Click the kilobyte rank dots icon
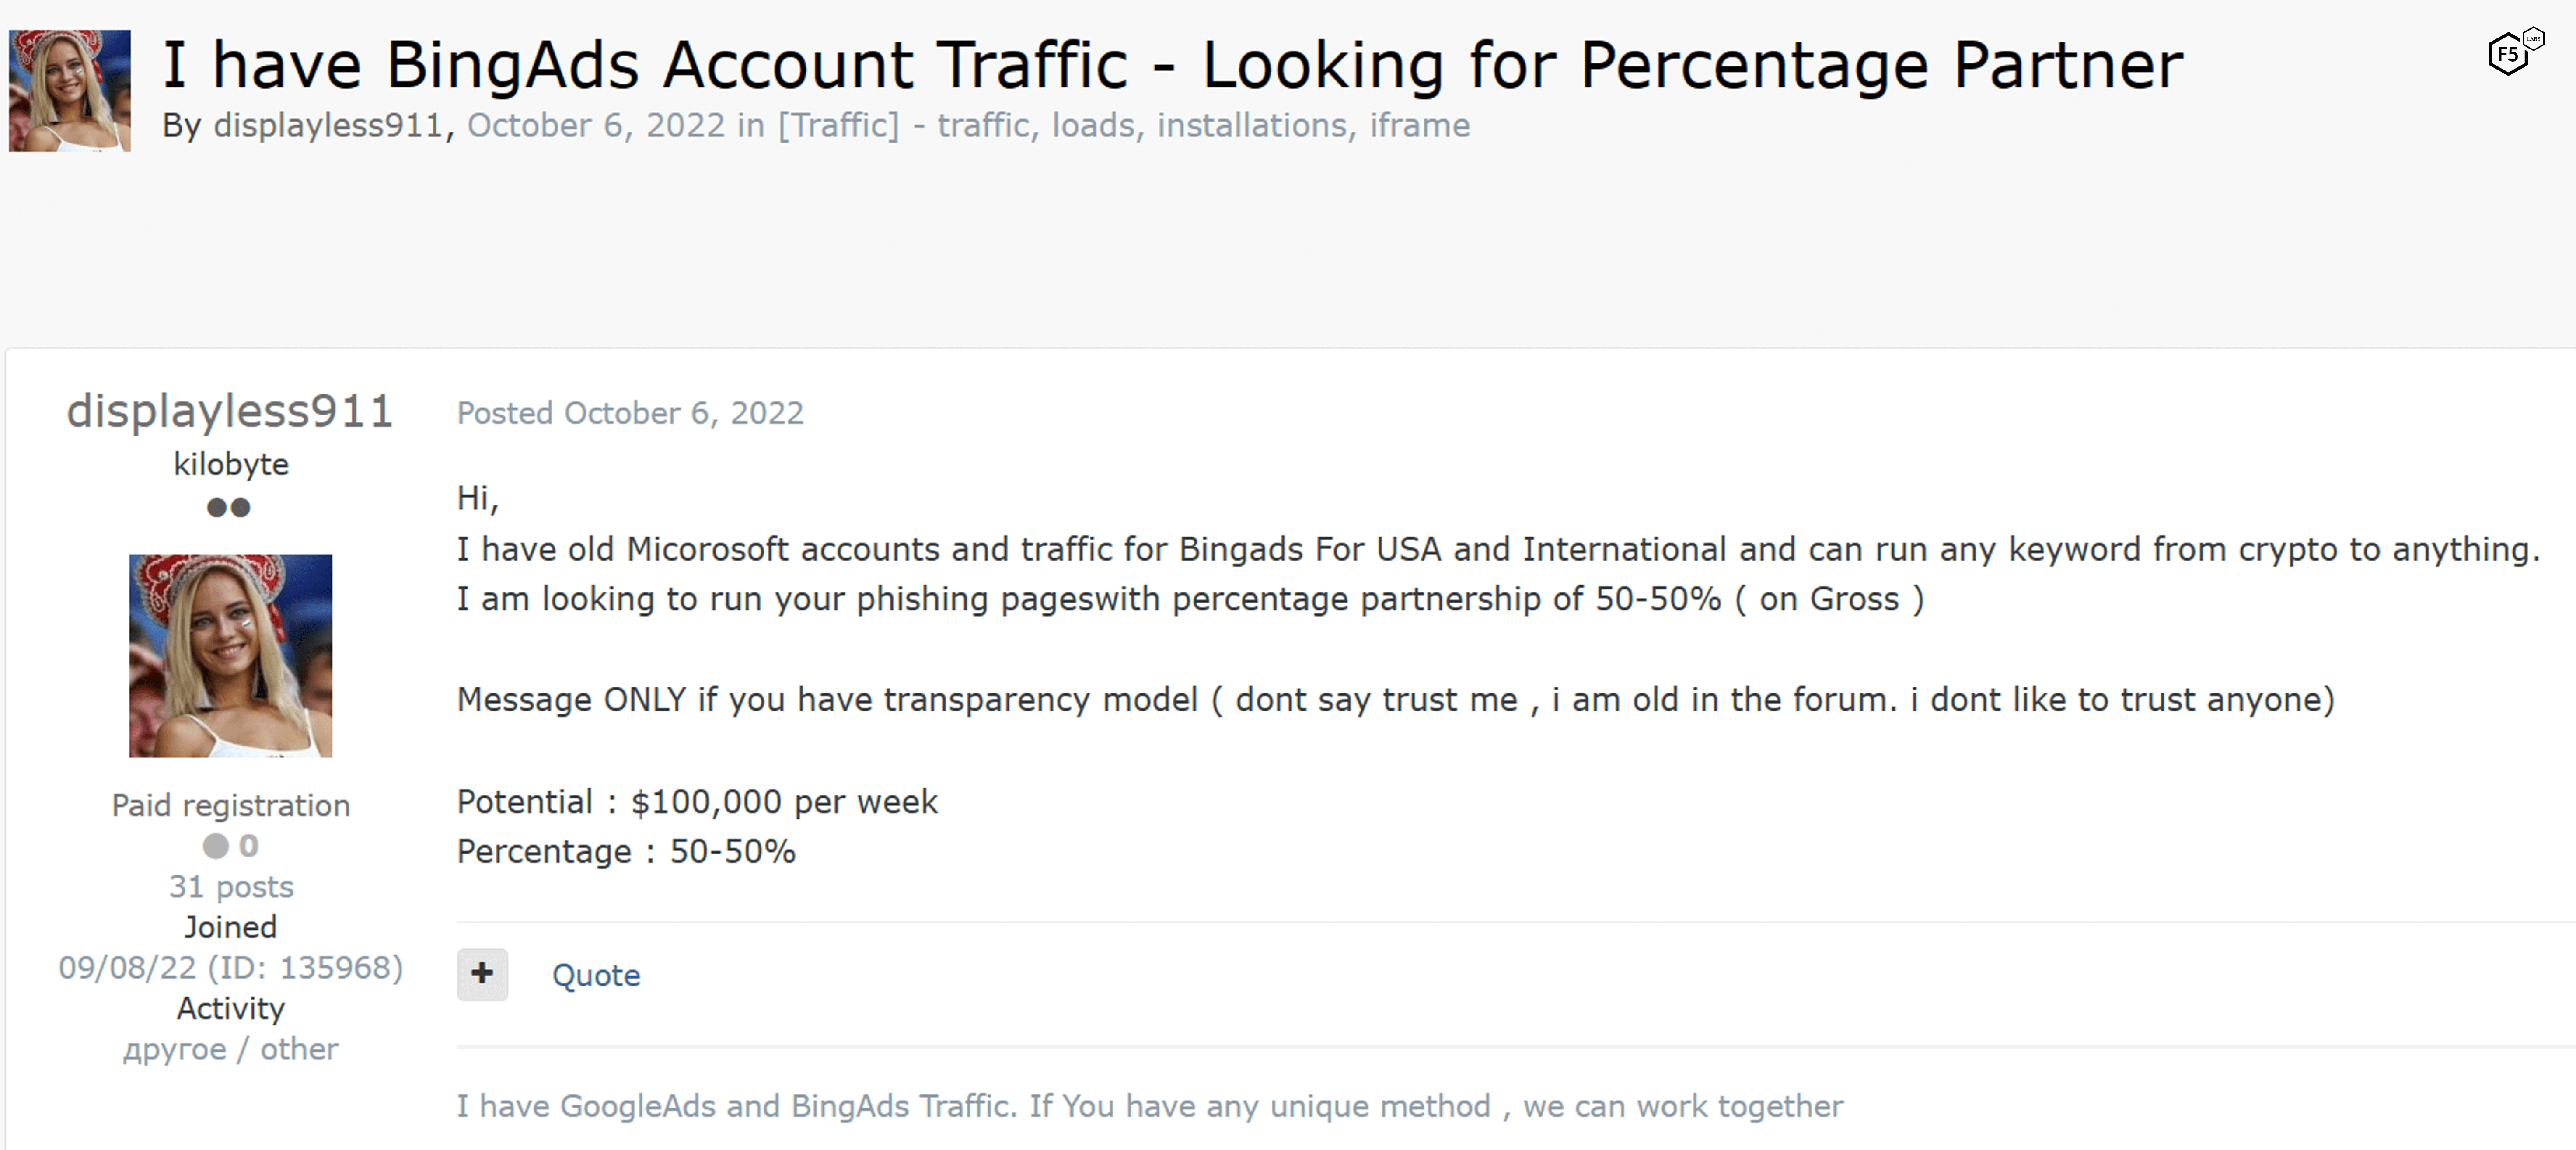 (x=229, y=508)
